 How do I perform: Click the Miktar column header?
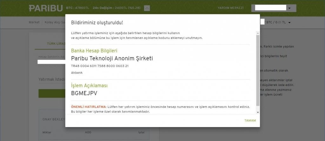[x=47, y=132]
